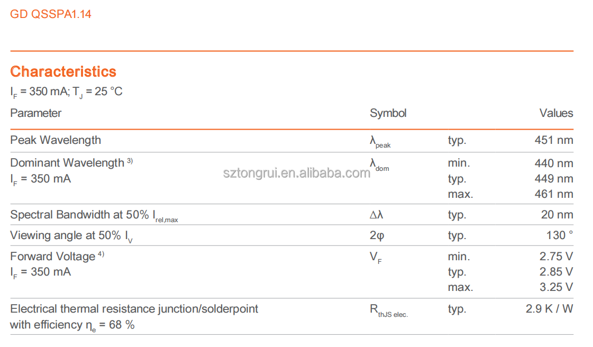593x347 pixels.
Task: Click the 3.25 V maximum forward voltage
Action: (556, 287)
